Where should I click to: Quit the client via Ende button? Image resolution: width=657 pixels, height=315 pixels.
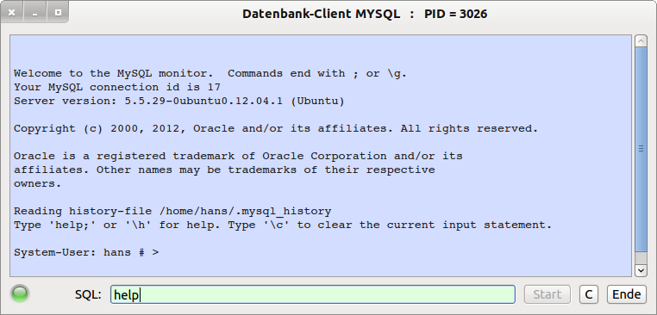(627, 294)
